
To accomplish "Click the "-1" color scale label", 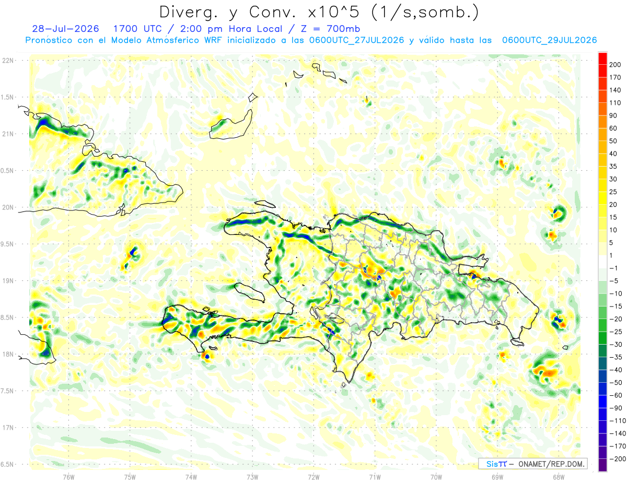I will [x=614, y=268].
